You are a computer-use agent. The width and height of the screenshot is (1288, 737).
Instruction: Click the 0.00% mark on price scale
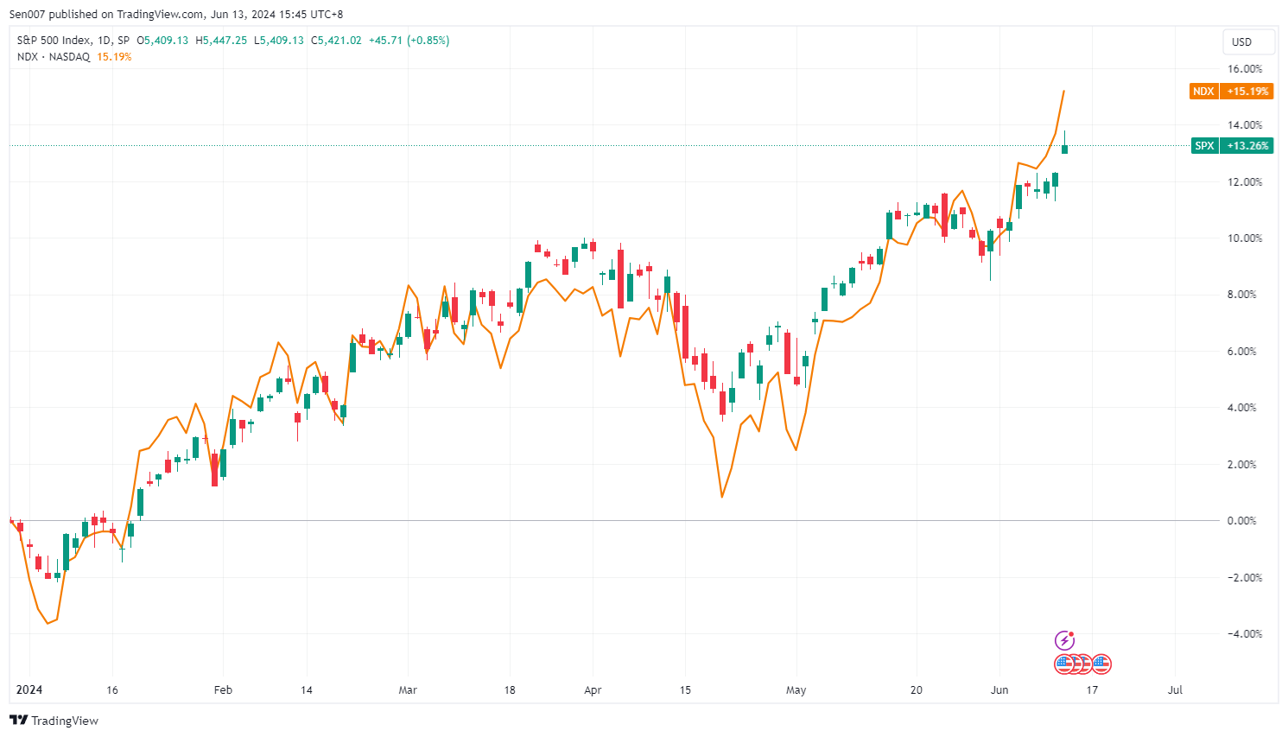(1244, 521)
